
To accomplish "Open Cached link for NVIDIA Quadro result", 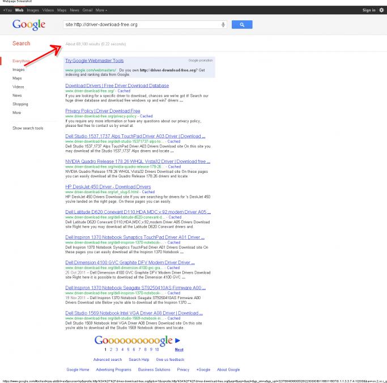I will (175, 167).
